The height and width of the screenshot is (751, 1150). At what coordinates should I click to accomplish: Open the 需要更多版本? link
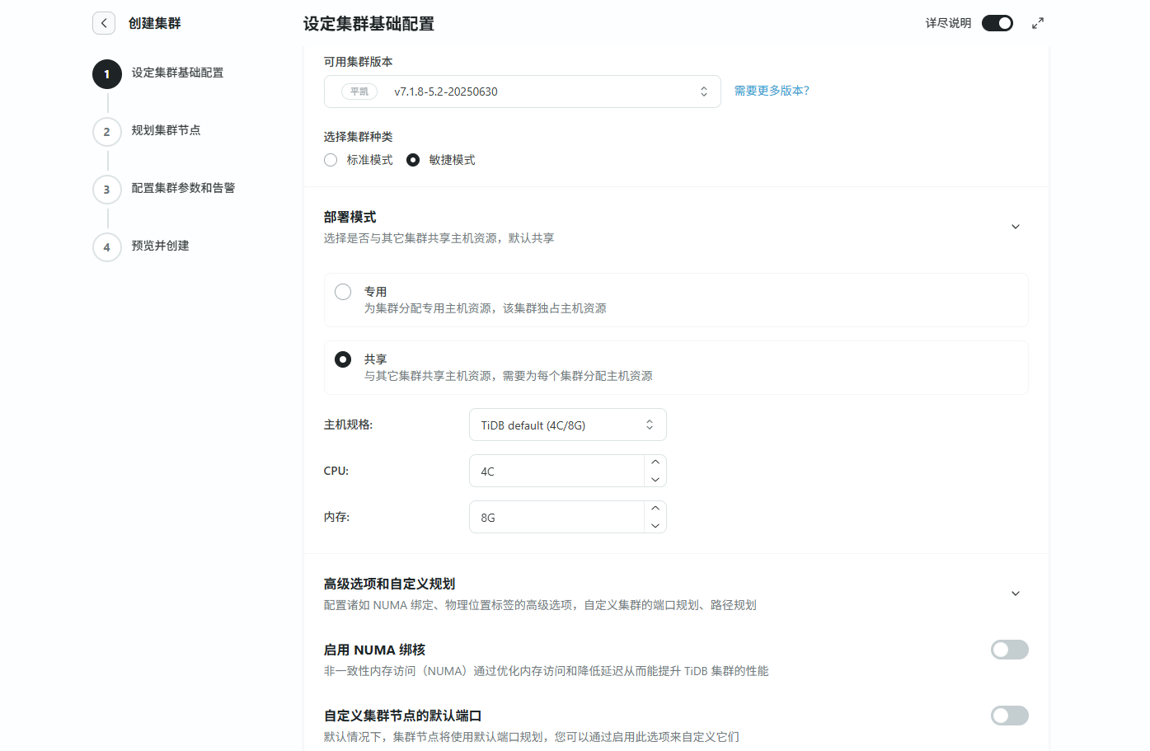[x=772, y=91]
